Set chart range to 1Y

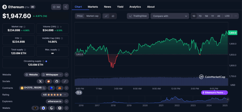[x=212, y=16]
